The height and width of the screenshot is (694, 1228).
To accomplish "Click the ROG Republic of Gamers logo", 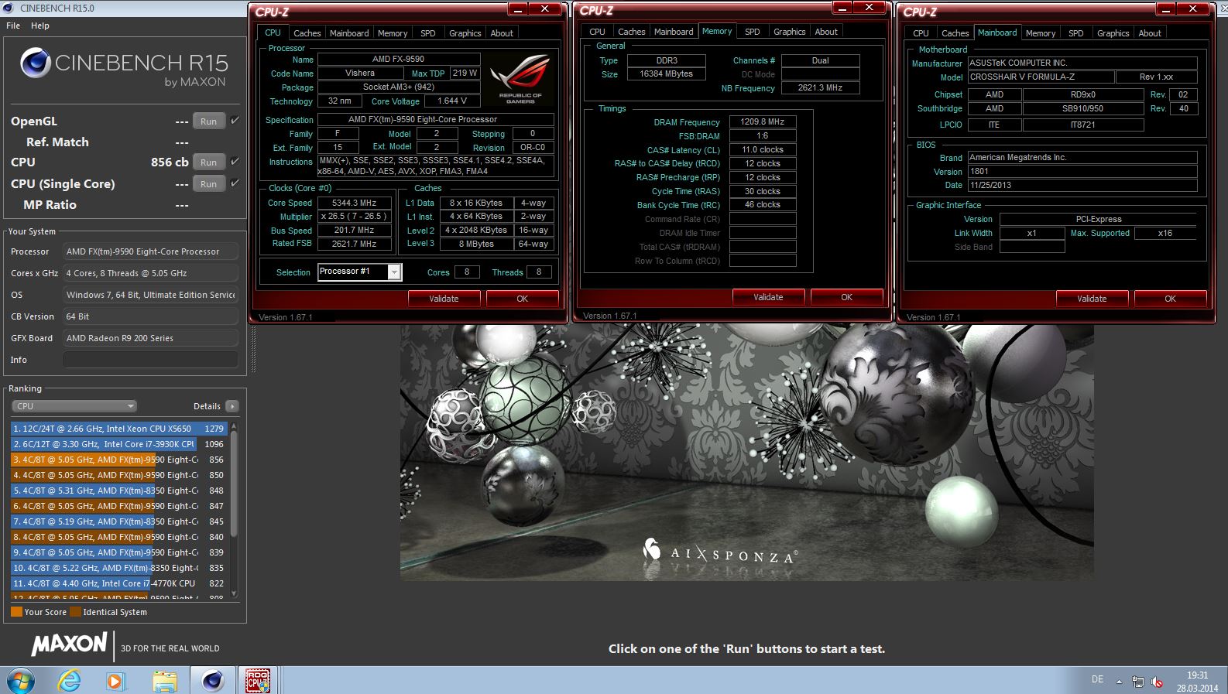I will (520, 78).
